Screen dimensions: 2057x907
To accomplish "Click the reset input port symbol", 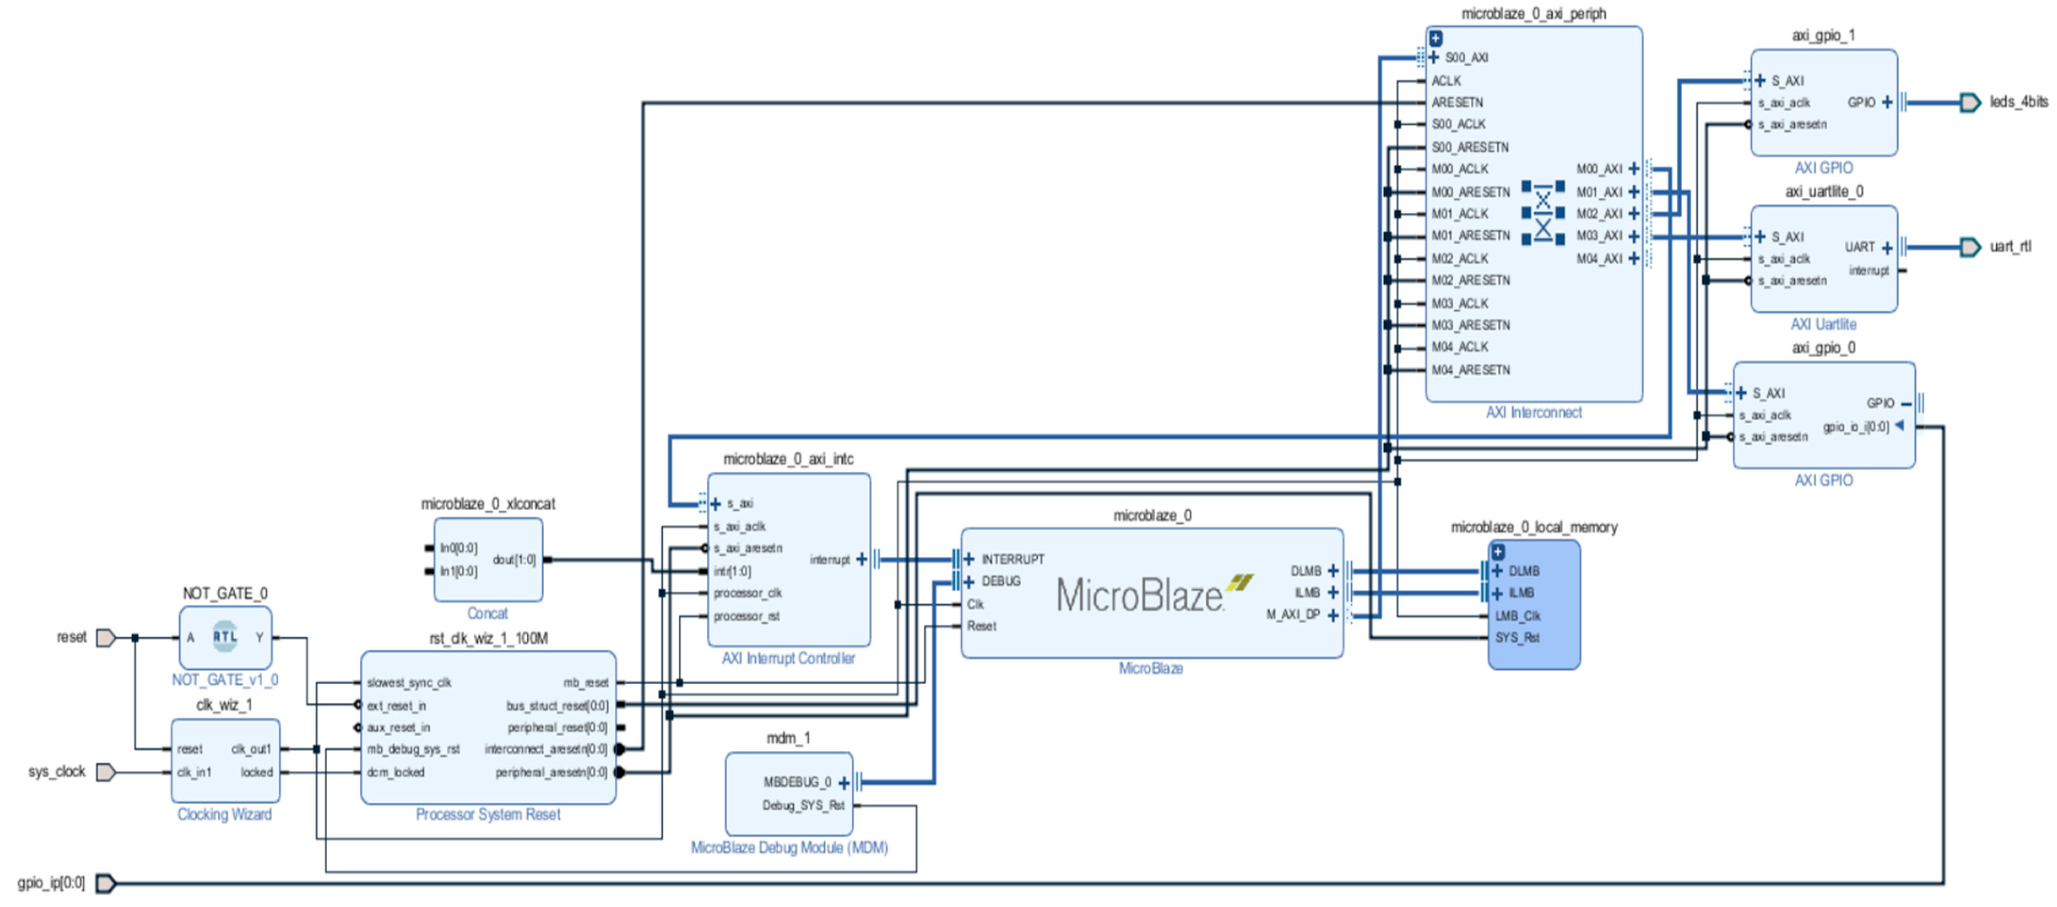I will [105, 637].
